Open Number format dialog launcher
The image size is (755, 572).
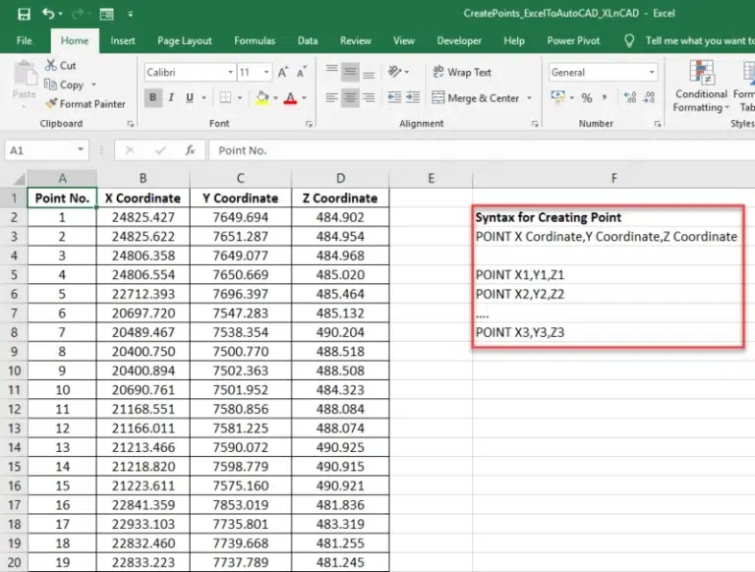tap(658, 124)
